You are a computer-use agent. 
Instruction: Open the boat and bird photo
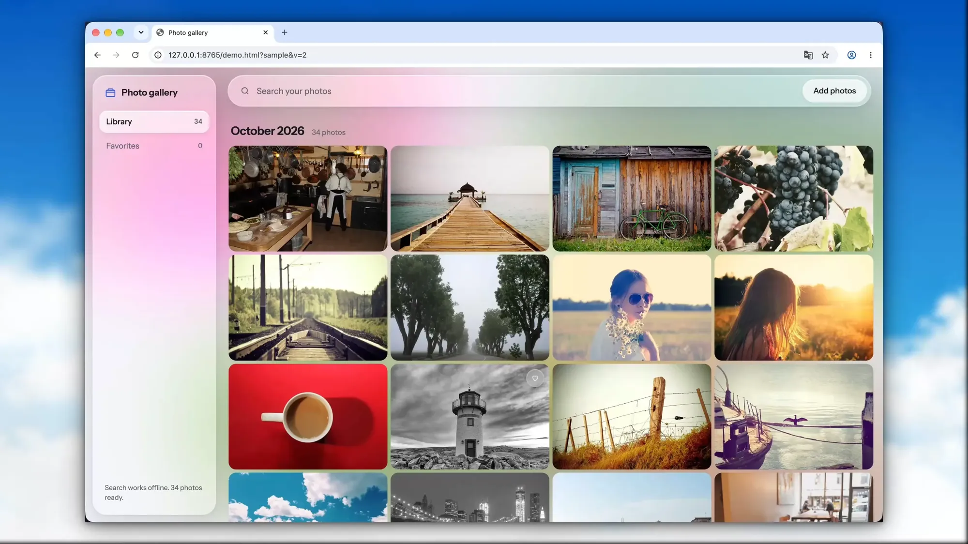pyautogui.click(x=794, y=417)
